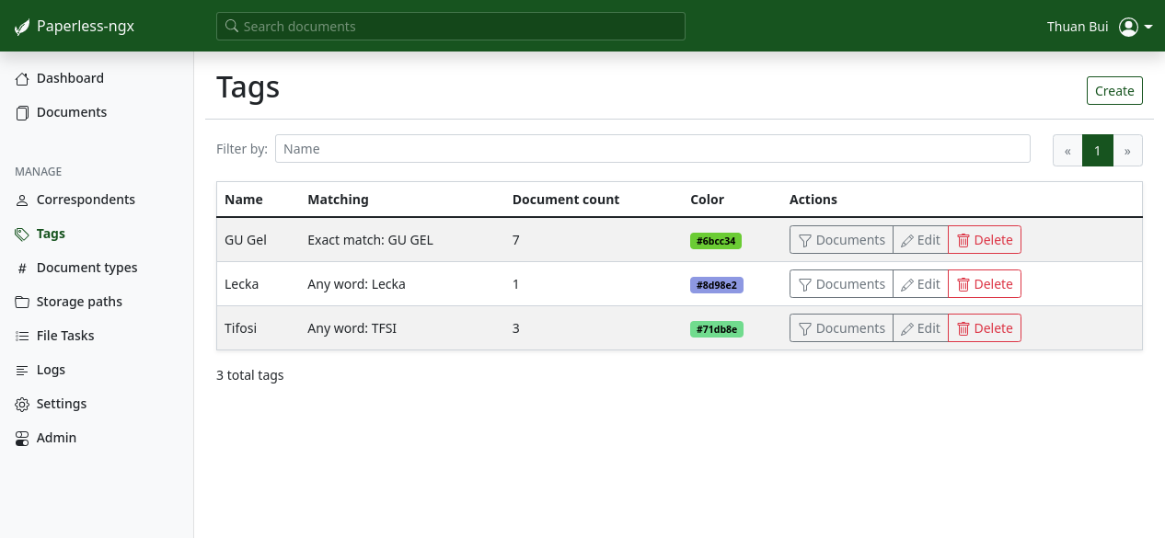Click the Documents file icon in sidebar
Viewport: 1165px width, 538px height.
[22, 113]
